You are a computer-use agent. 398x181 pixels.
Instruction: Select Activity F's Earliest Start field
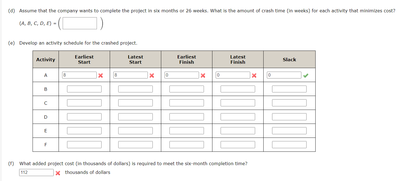(84, 144)
